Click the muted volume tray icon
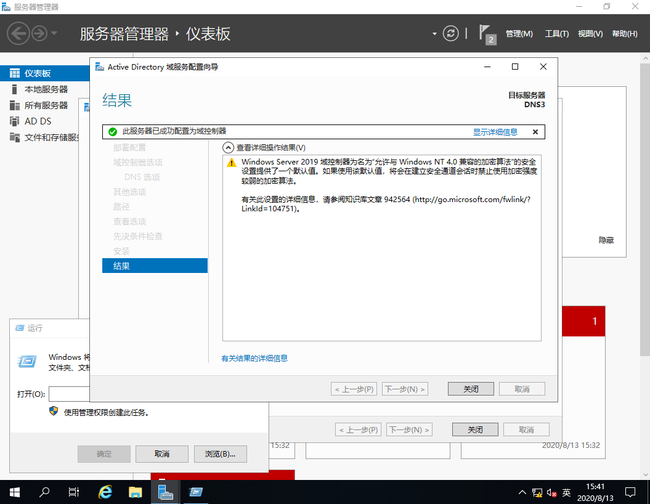 (551, 492)
